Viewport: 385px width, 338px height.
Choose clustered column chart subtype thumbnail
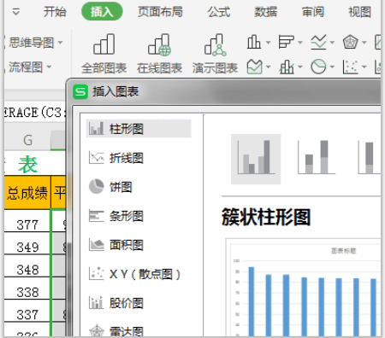click(x=256, y=159)
